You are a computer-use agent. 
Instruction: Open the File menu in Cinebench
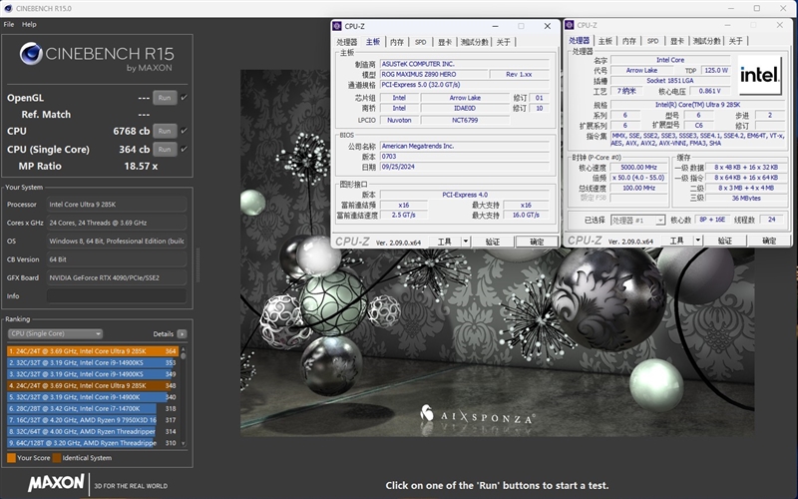9,24
